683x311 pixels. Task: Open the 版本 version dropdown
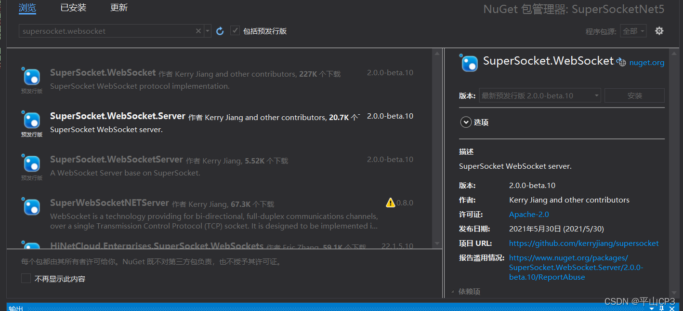540,95
